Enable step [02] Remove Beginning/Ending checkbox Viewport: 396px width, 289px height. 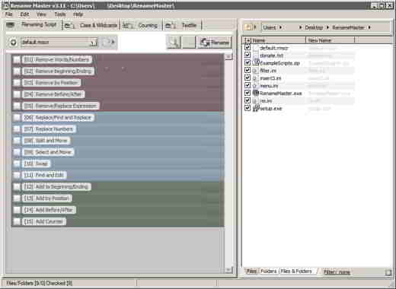[x=17, y=71]
